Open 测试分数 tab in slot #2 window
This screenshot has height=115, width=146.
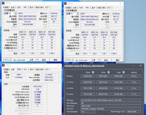[x=39, y=7]
